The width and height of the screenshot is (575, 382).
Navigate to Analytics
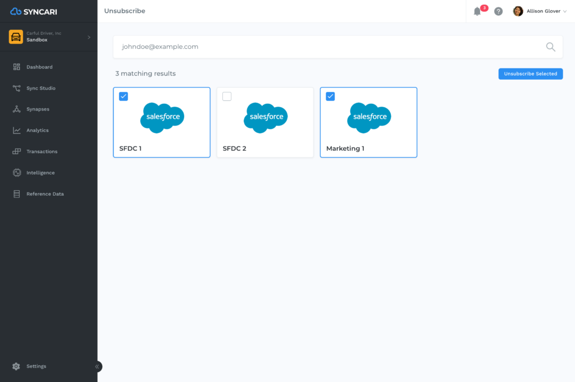38,130
